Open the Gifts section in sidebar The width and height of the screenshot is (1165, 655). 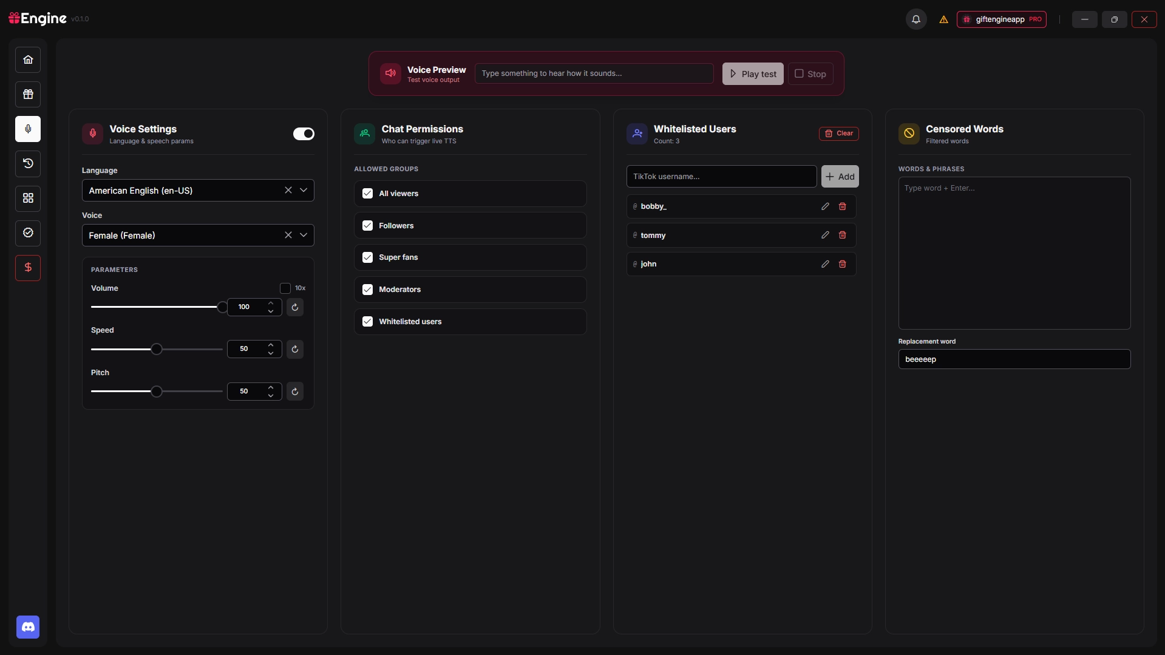click(28, 94)
